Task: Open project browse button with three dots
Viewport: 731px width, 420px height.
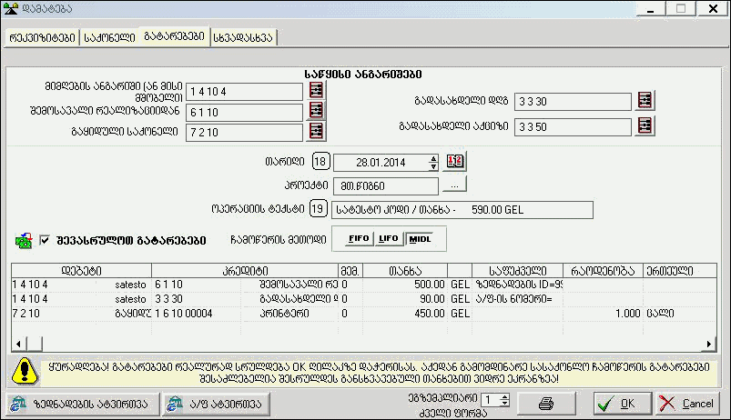Action: pos(454,185)
